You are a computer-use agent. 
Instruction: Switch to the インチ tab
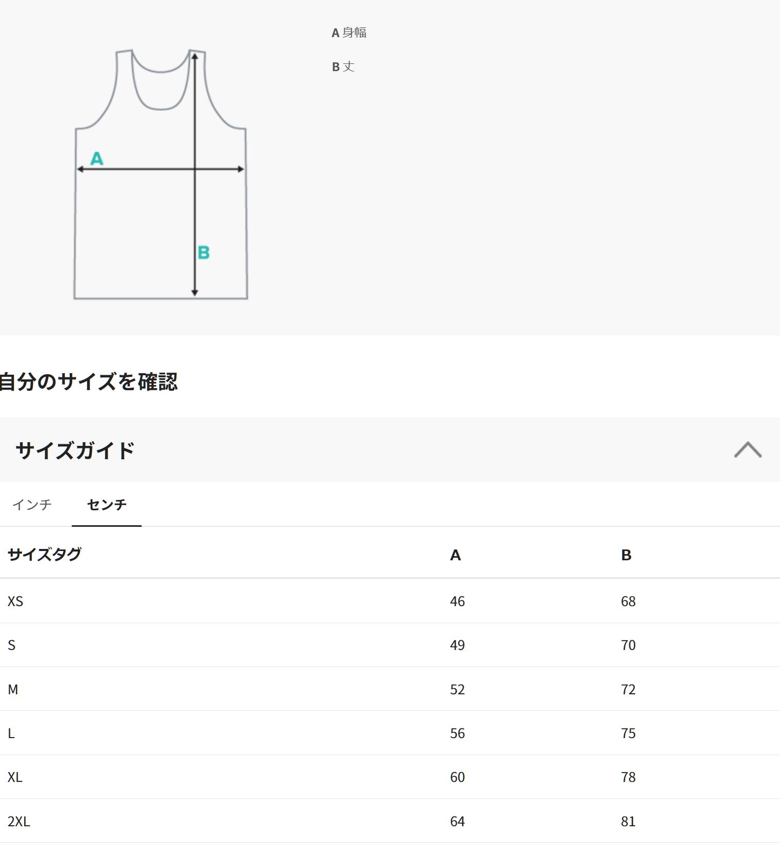(x=32, y=504)
